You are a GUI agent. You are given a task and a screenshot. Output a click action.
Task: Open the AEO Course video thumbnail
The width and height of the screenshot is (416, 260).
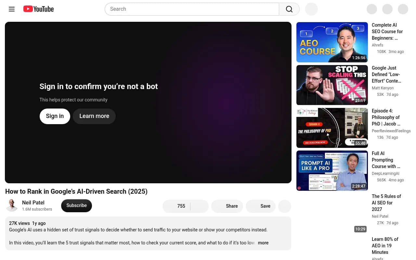click(332, 42)
